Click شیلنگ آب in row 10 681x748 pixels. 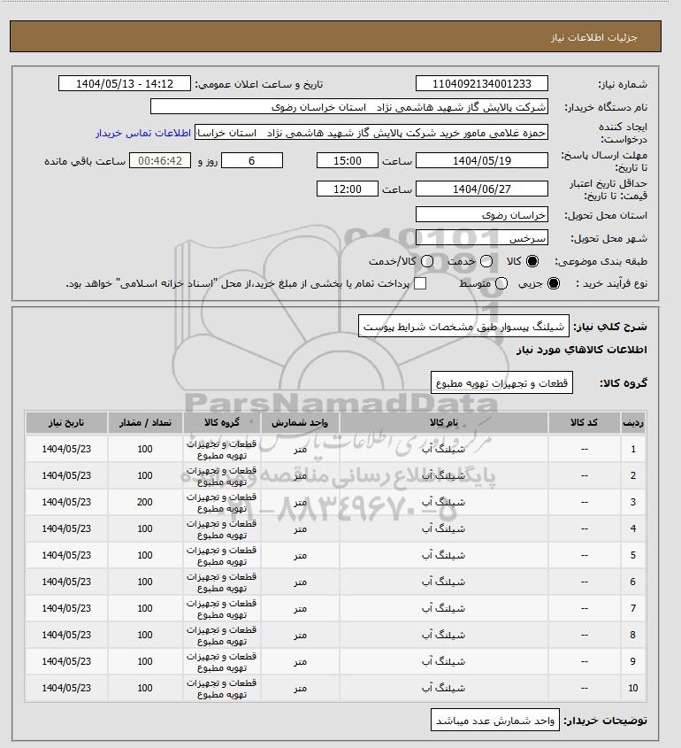pos(443,688)
